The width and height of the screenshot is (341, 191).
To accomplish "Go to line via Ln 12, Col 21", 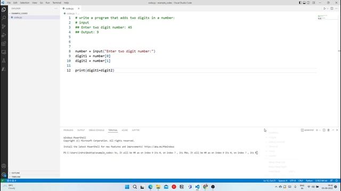I will (270, 180).
